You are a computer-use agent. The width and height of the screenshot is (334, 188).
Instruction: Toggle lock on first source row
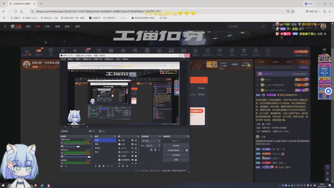pos(136,140)
